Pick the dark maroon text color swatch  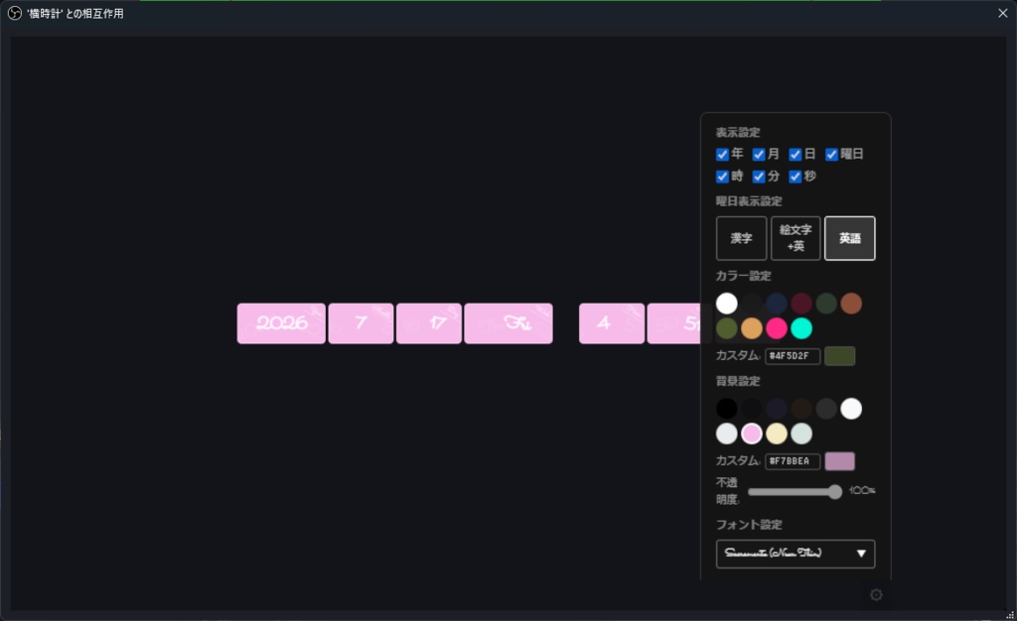801,303
